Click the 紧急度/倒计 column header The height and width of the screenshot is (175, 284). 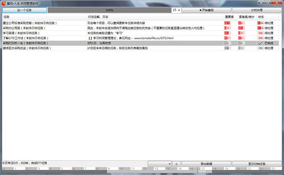247,17
